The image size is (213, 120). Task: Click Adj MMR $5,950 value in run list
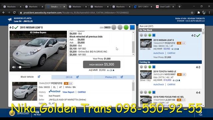[167, 49]
